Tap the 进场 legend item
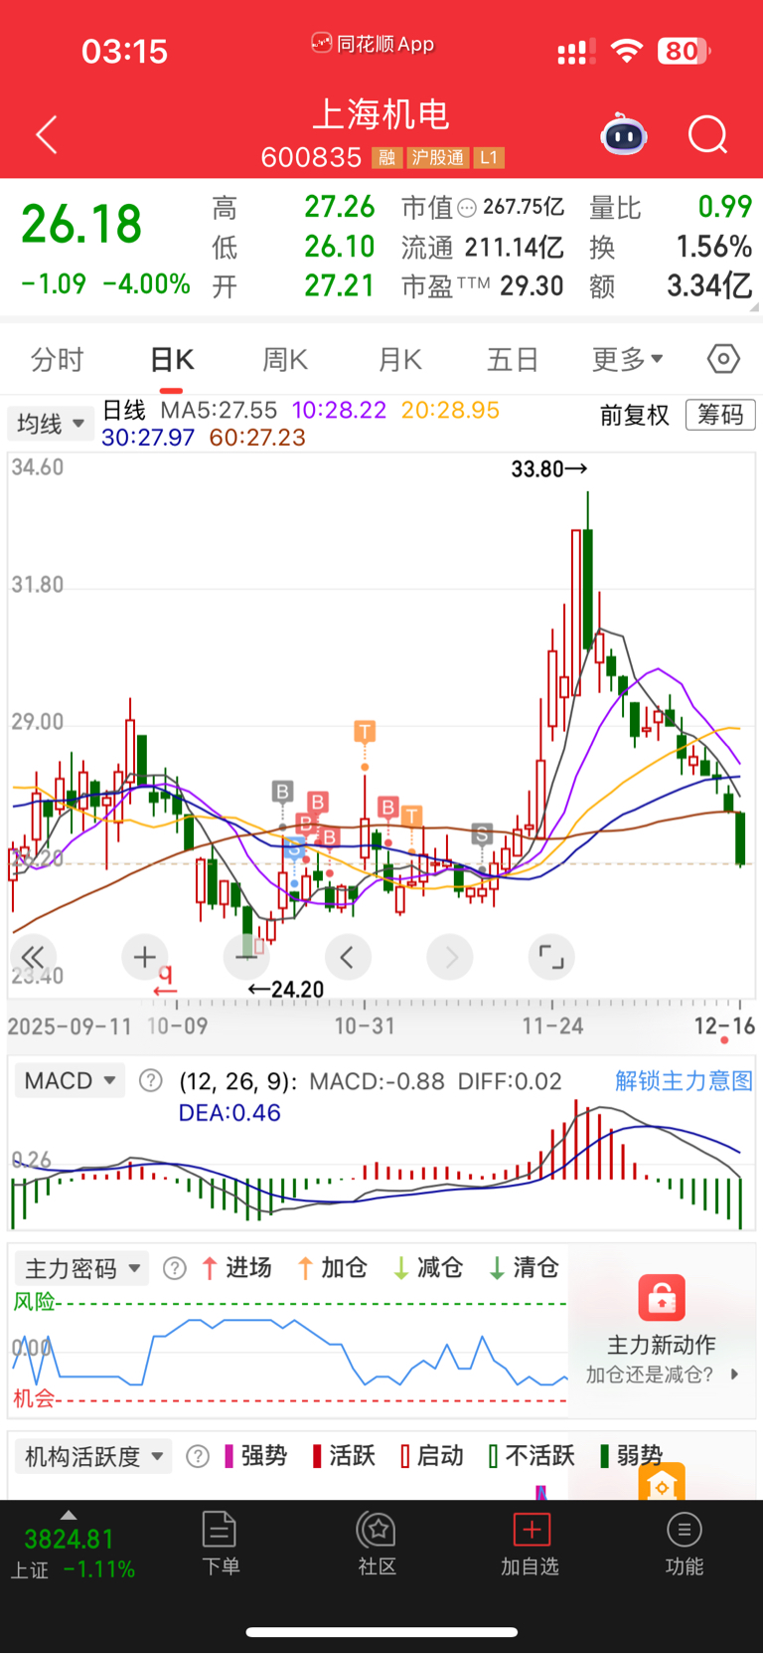This screenshot has width=763, height=1654. coord(236,1268)
